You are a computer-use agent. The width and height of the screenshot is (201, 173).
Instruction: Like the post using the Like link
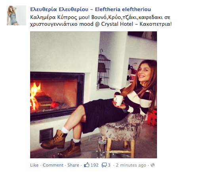(x=34, y=165)
